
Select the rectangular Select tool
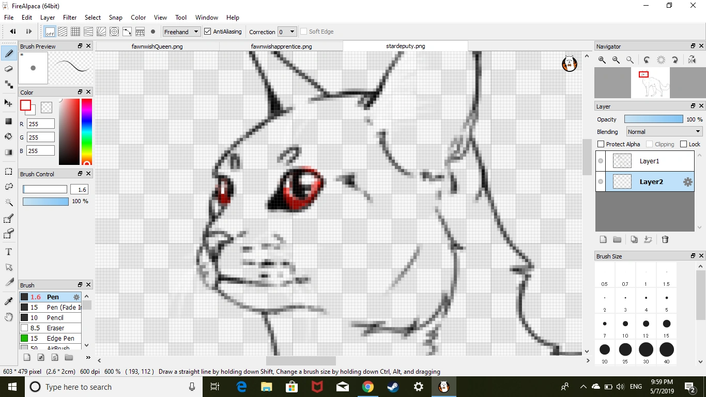click(9, 171)
